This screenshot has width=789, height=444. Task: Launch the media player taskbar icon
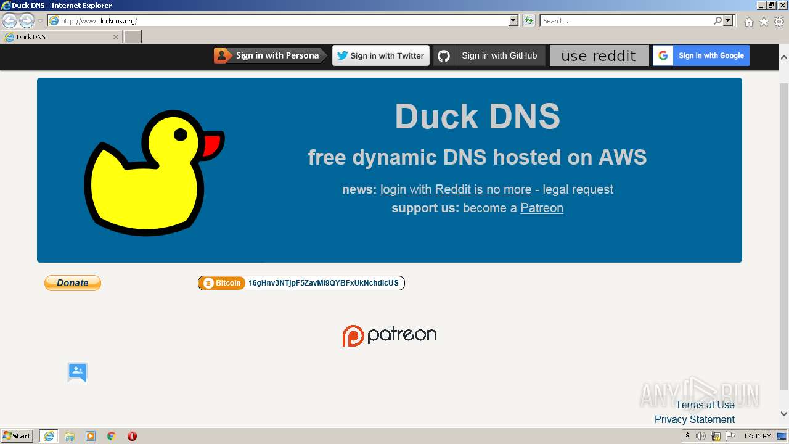pos(91,436)
